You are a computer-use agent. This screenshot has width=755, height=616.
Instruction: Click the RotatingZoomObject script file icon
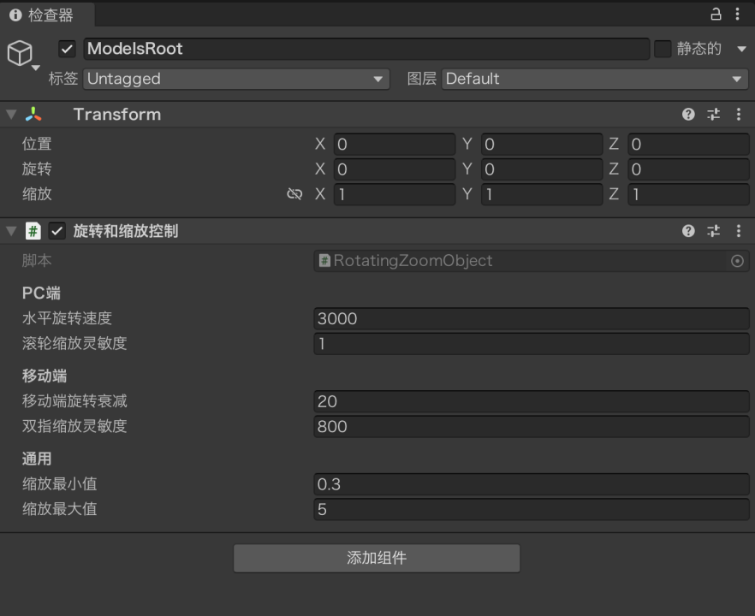point(324,261)
